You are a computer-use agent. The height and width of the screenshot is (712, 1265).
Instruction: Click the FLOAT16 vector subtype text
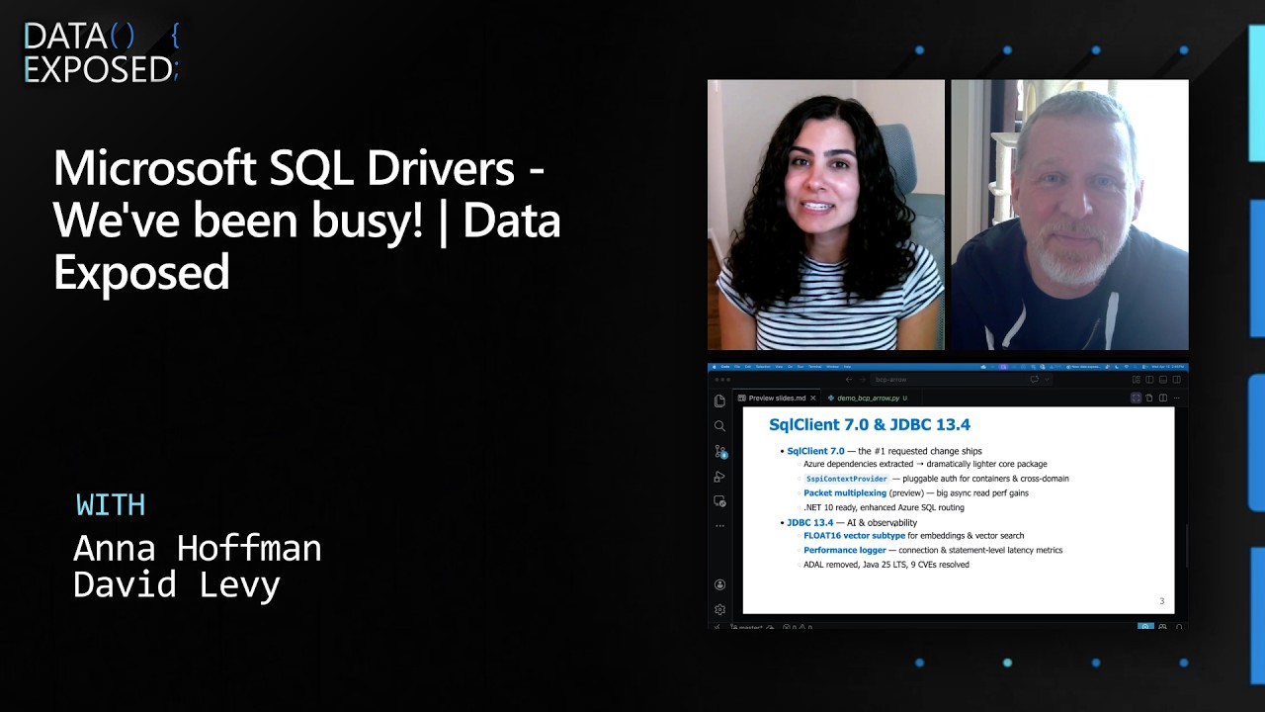[854, 536]
